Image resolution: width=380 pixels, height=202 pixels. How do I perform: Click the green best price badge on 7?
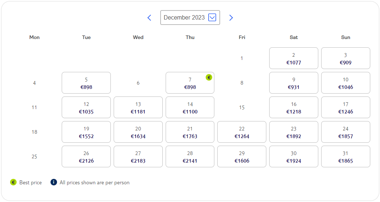point(209,77)
